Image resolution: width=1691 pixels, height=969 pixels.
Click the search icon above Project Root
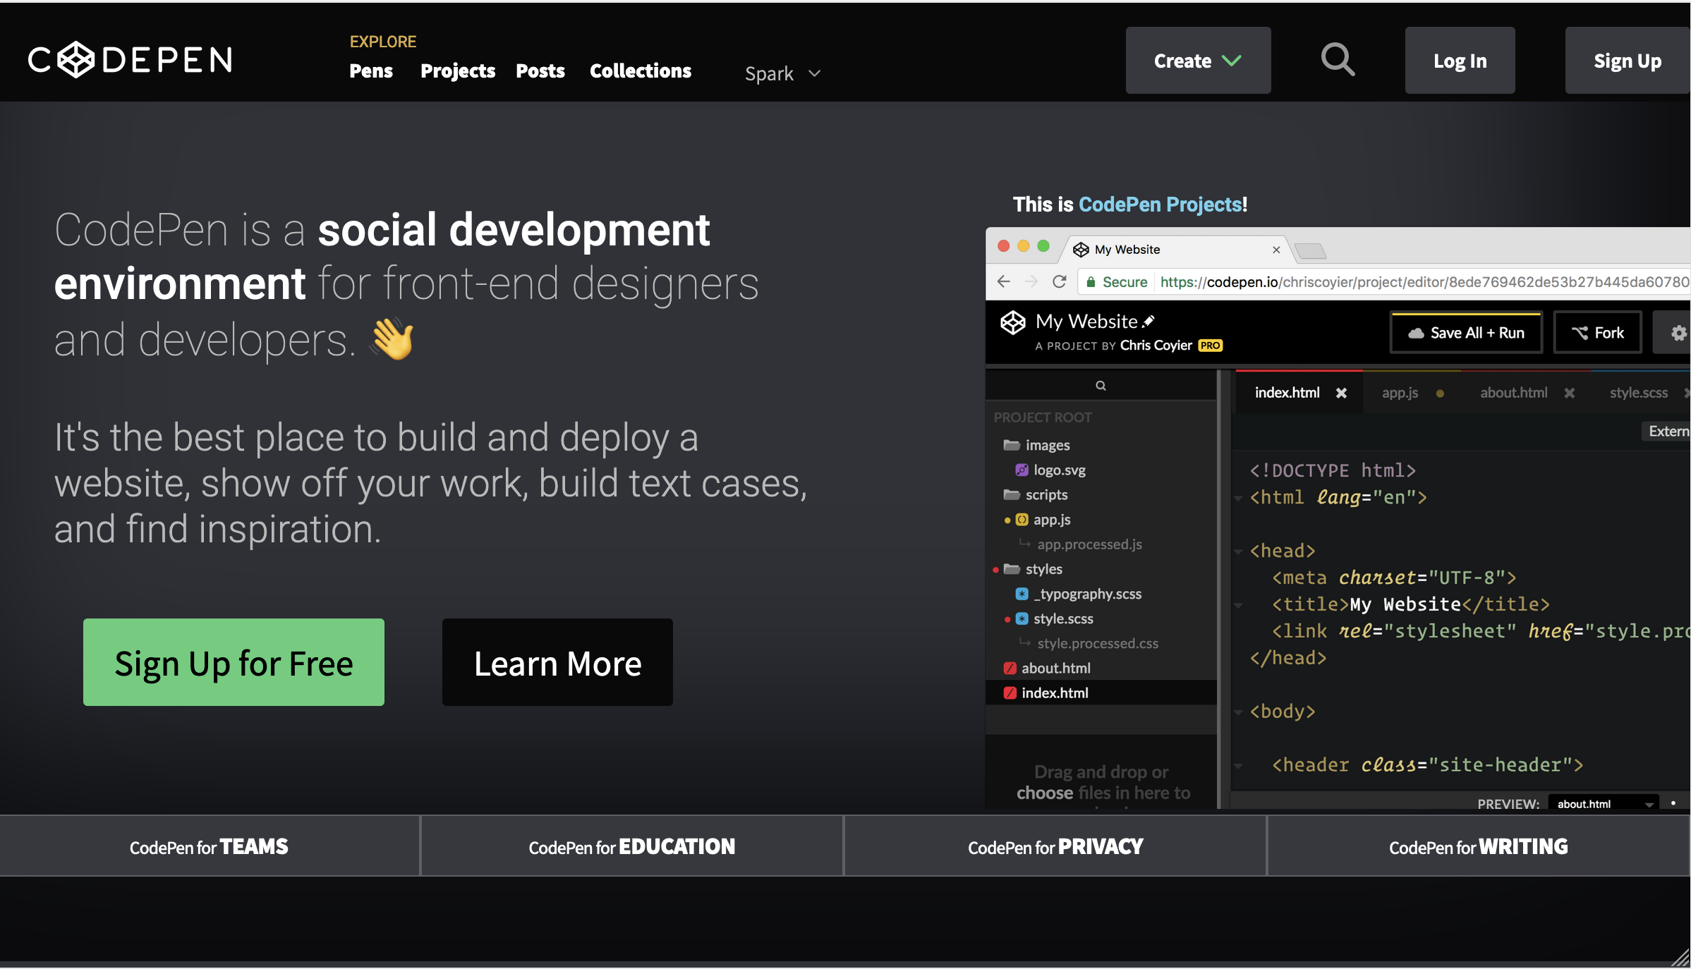click(x=1101, y=385)
